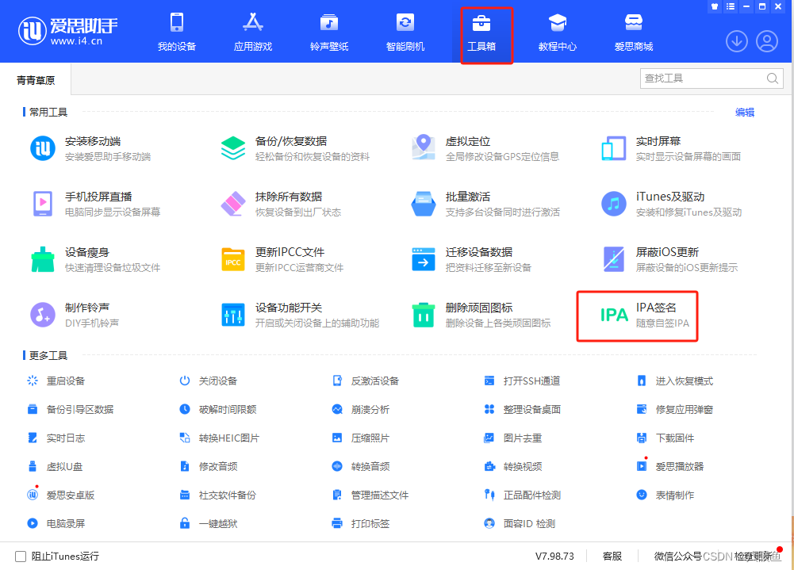The width and height of the screenshot is (794, 570).
Task: Go to 智能刷机 tab
Action: pos(405,32)
